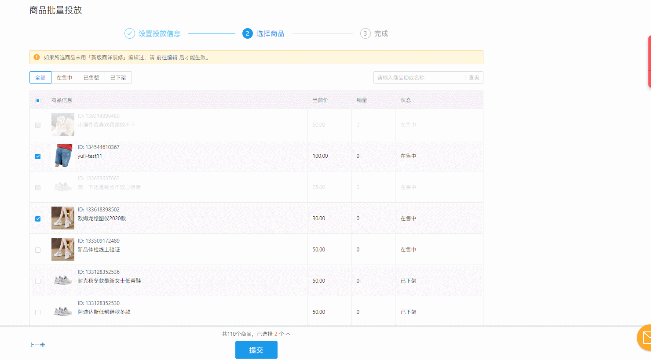Uncheck the yuli-test11 product checkbox
The height and width of the screenshot is (360, 651).
tap(38, 156)
